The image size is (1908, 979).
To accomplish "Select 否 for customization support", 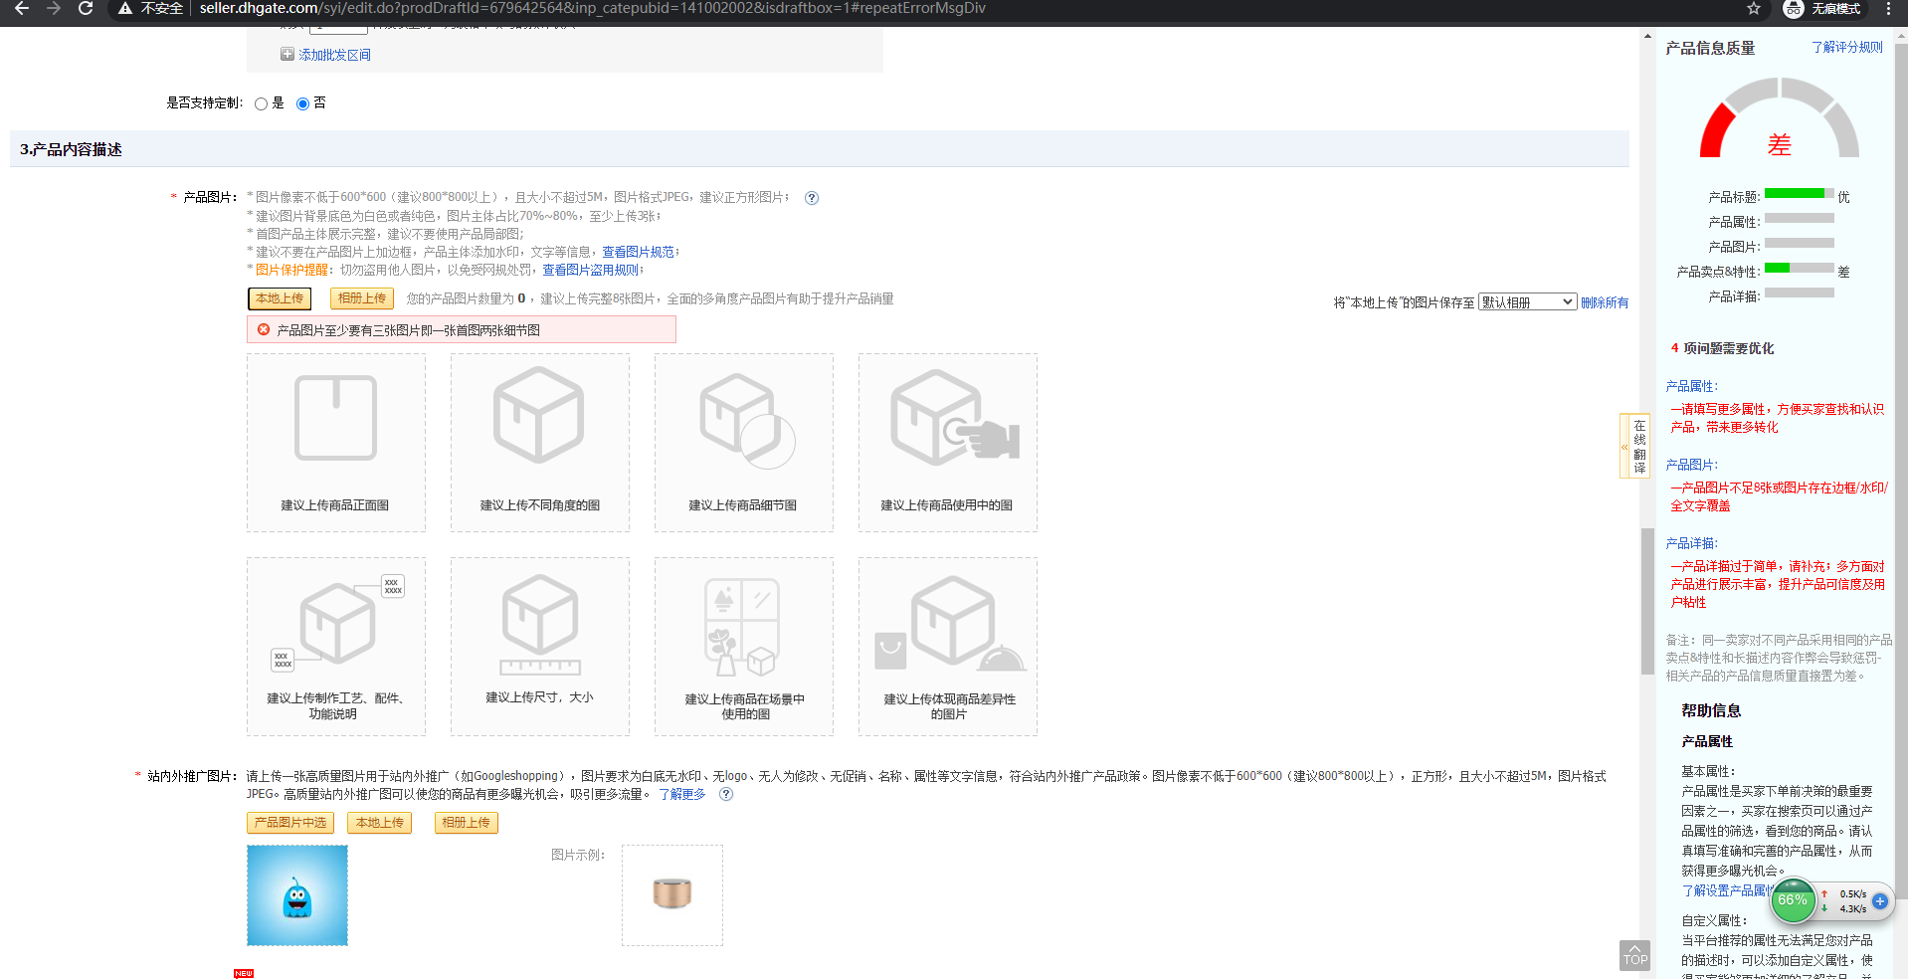I will [302, 103].
